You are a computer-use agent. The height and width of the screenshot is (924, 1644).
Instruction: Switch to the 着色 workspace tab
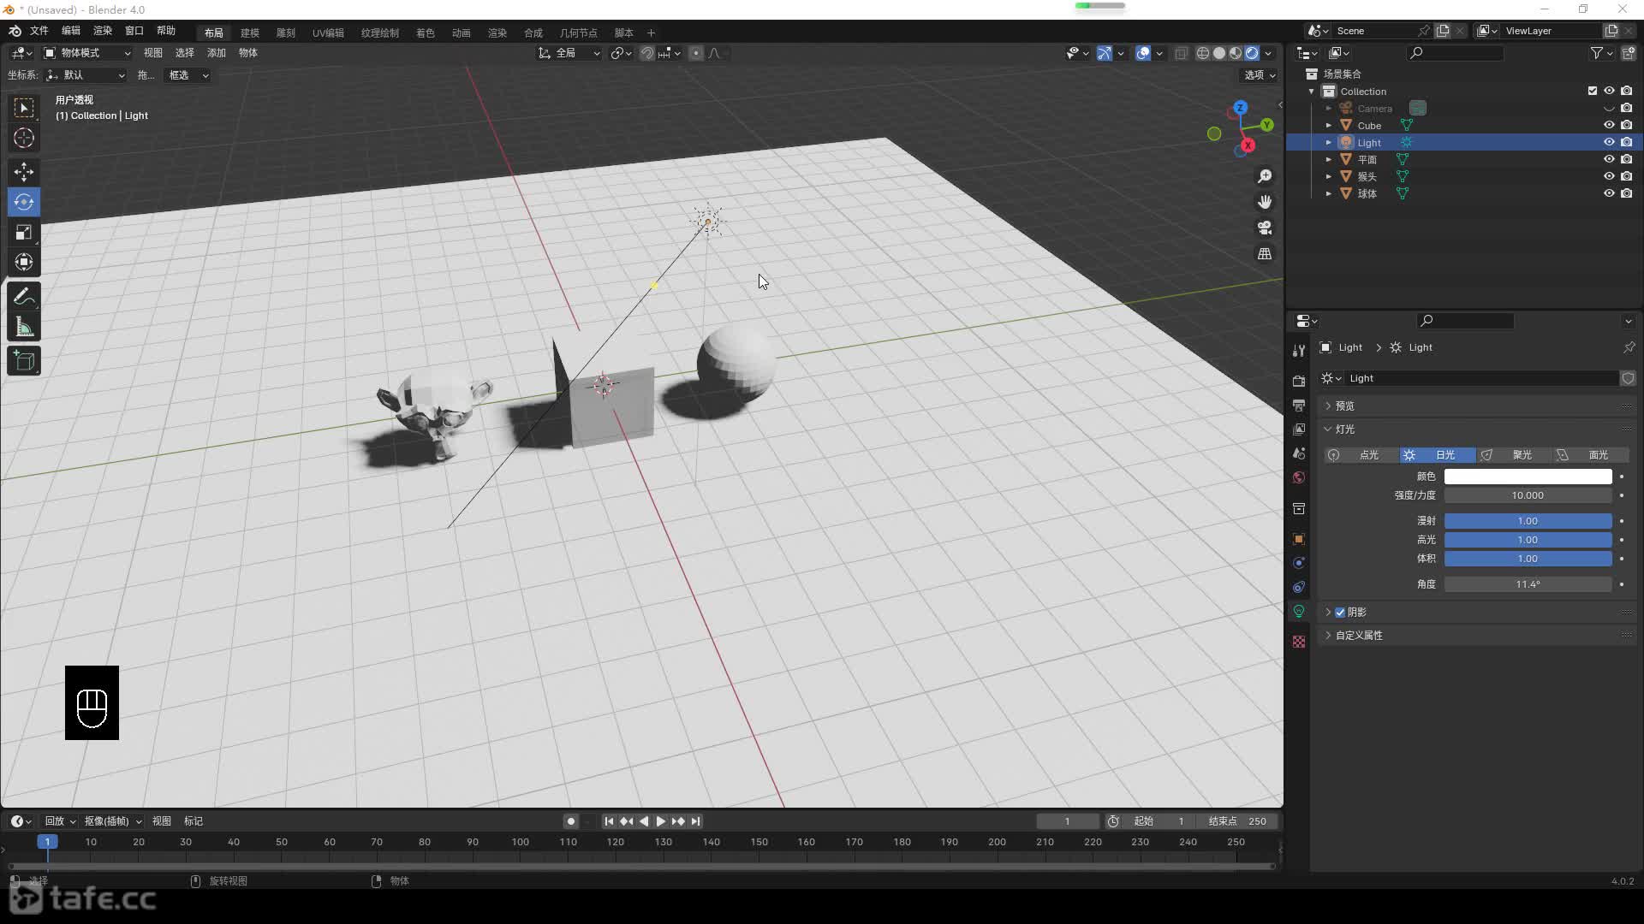[x=426, y=33]
